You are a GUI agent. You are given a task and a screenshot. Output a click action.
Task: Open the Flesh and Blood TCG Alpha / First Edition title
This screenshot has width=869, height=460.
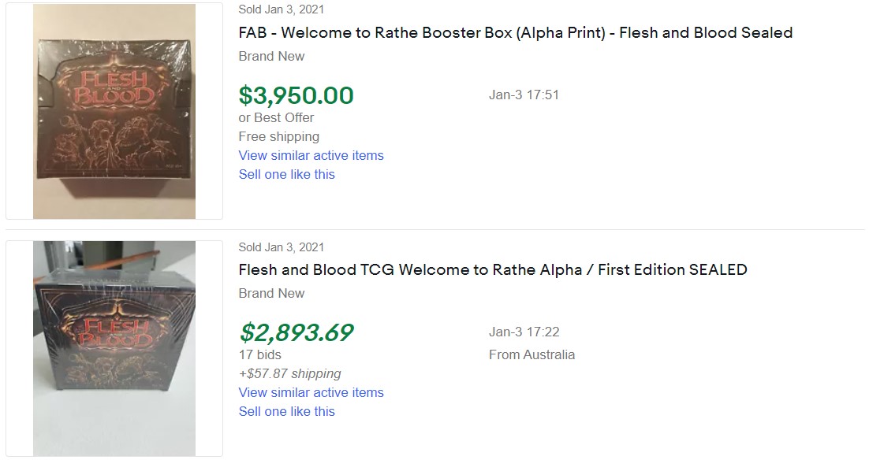[x=493, y=270]
